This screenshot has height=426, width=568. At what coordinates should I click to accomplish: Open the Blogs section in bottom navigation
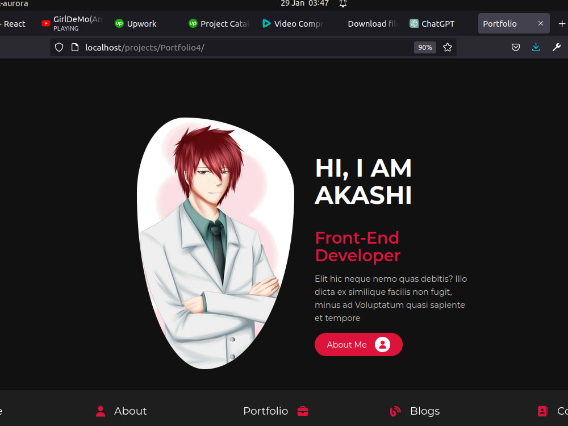[415, 411]
